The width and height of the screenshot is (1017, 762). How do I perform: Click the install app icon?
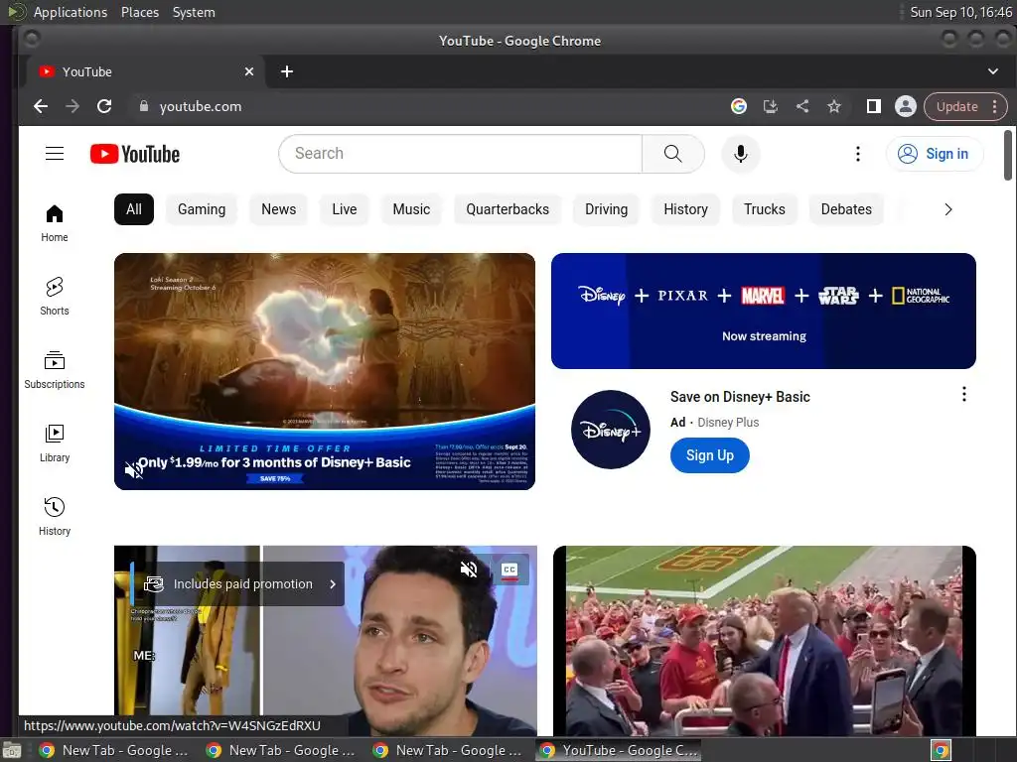[771, 106]
